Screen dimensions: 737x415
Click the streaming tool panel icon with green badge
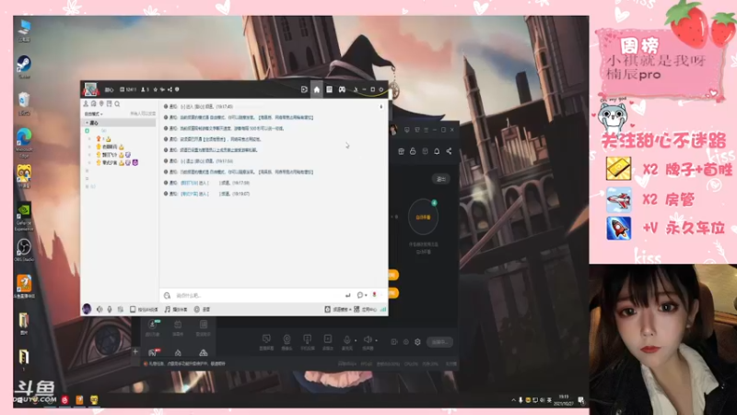152,327
